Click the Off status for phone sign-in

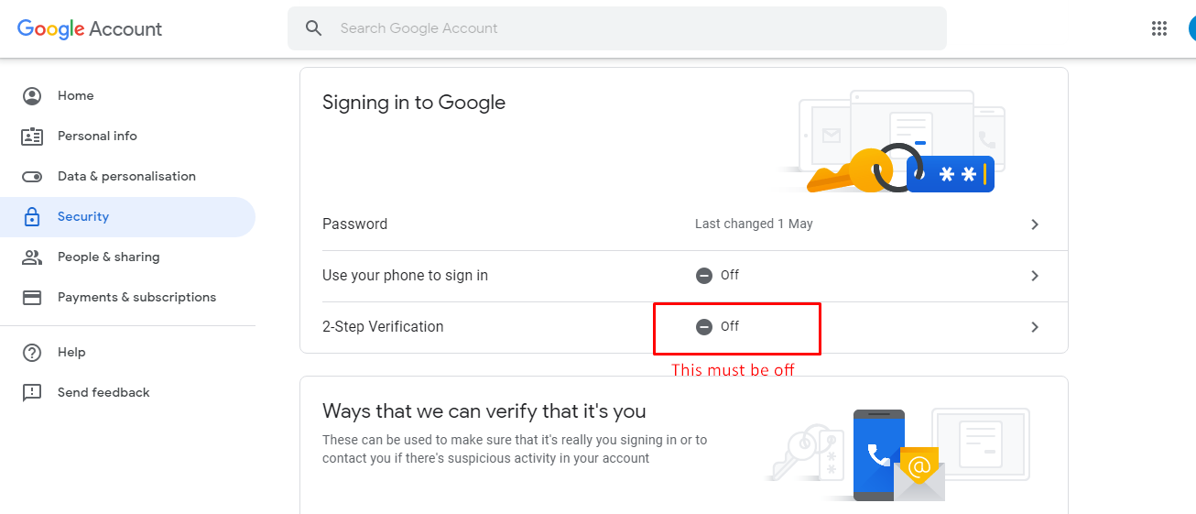(x=718, y=276)
